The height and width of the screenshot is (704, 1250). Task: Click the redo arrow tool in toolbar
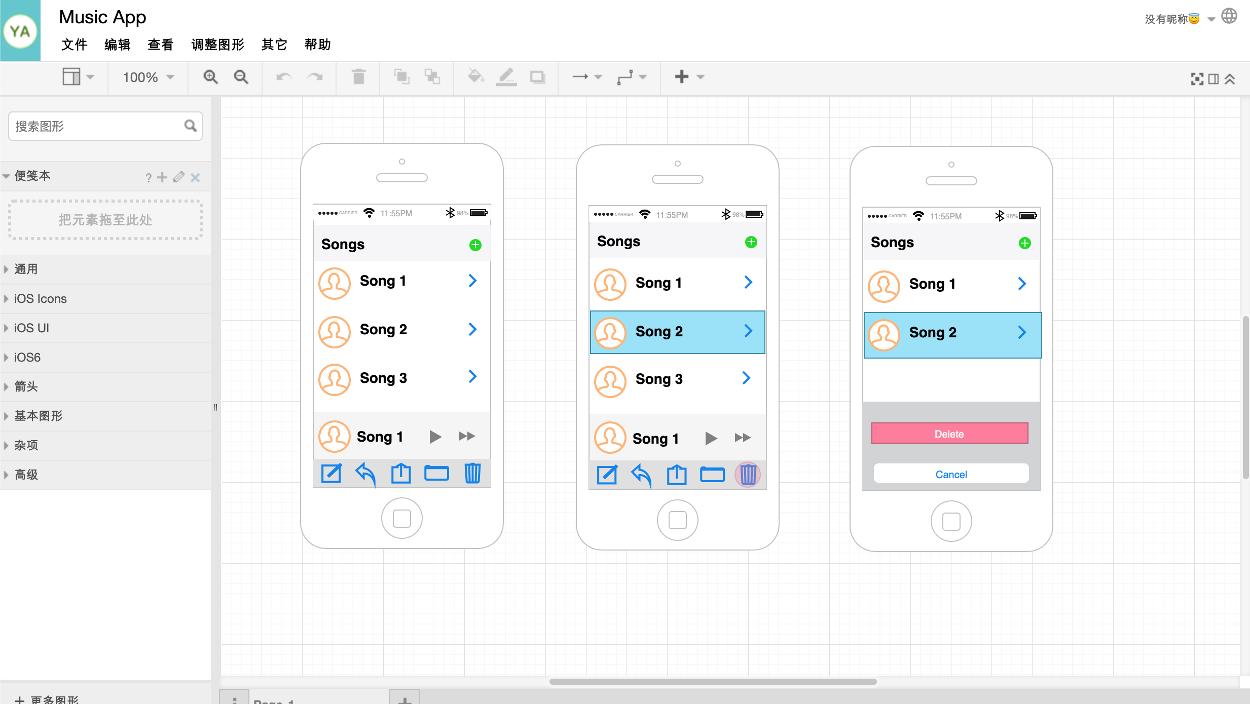coord(314,76)
